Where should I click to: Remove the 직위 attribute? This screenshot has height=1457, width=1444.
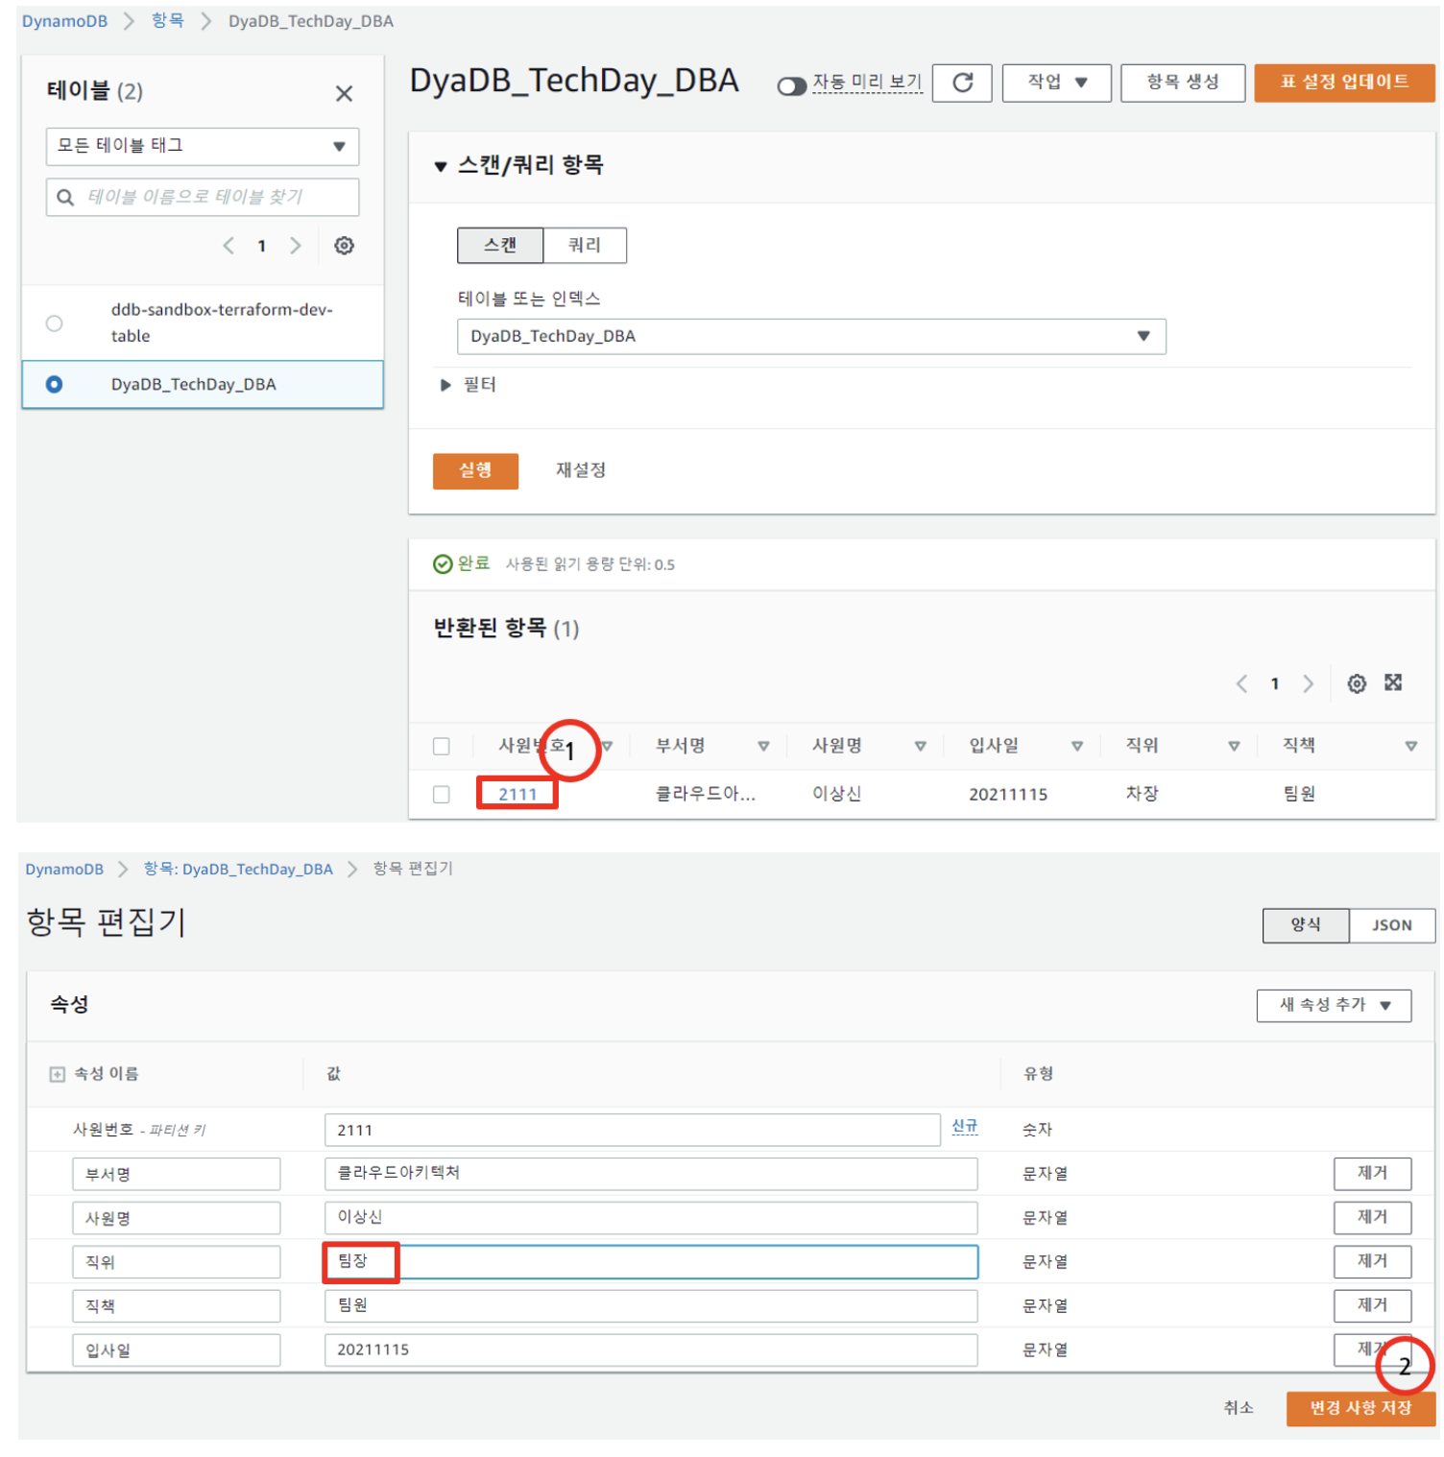click(1372, 1261)
